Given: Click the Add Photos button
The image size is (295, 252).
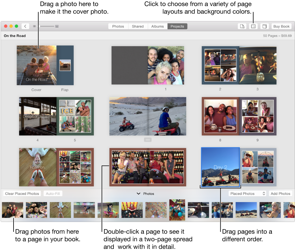Looking at the screenshot, I should click(281, 193).
